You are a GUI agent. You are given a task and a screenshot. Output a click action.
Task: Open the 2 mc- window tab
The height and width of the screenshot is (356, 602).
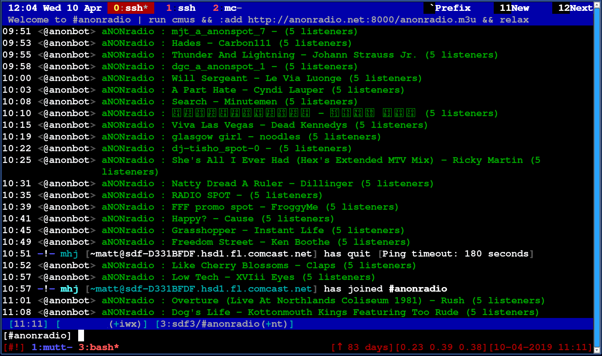click(227, 8)
